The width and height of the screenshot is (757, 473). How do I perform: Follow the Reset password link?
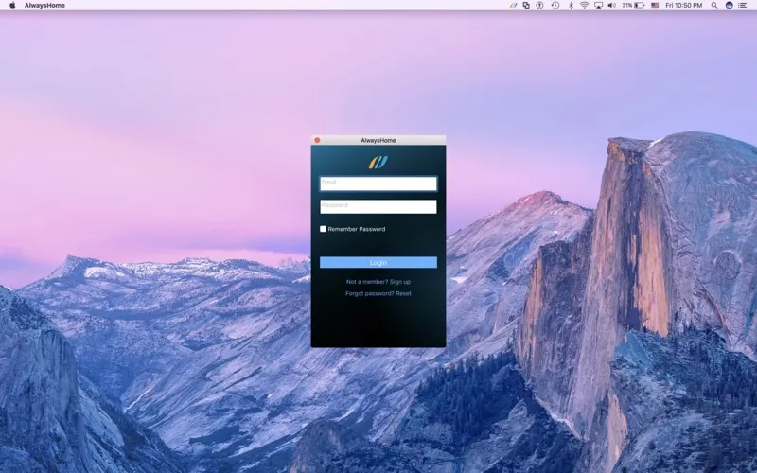tap(404, 293)
